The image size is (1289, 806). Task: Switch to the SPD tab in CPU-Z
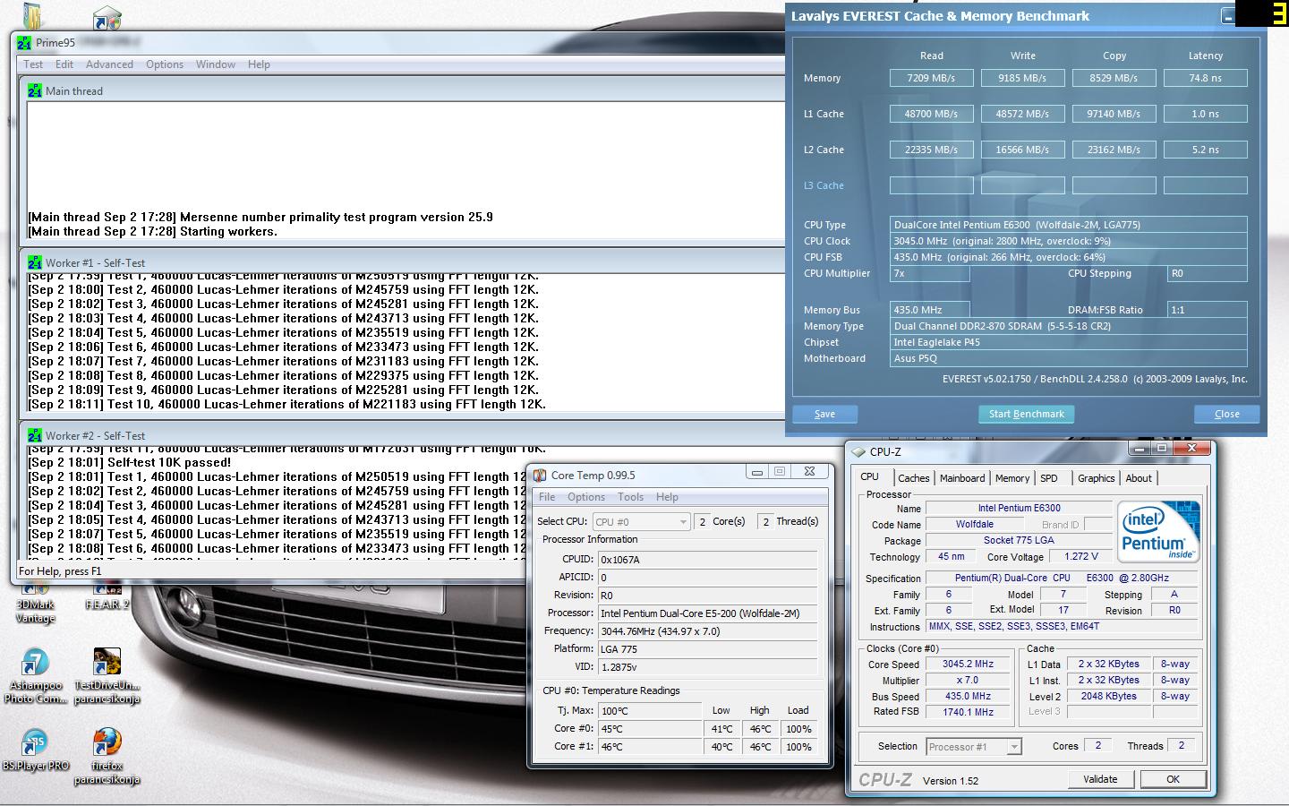[x=1049, y=478]
